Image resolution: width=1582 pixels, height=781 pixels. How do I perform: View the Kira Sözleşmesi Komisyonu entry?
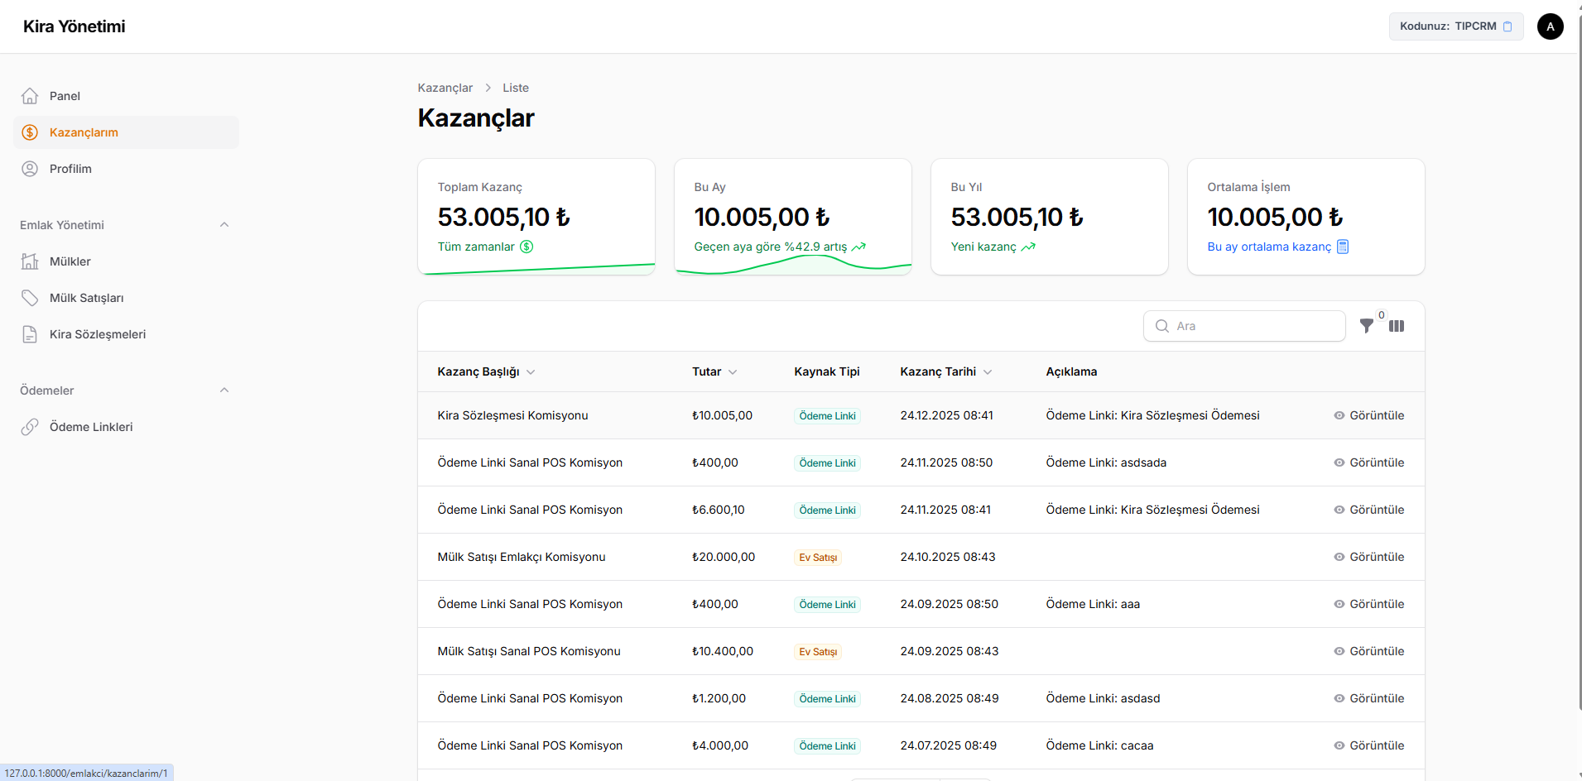[x=1368, y=415]
